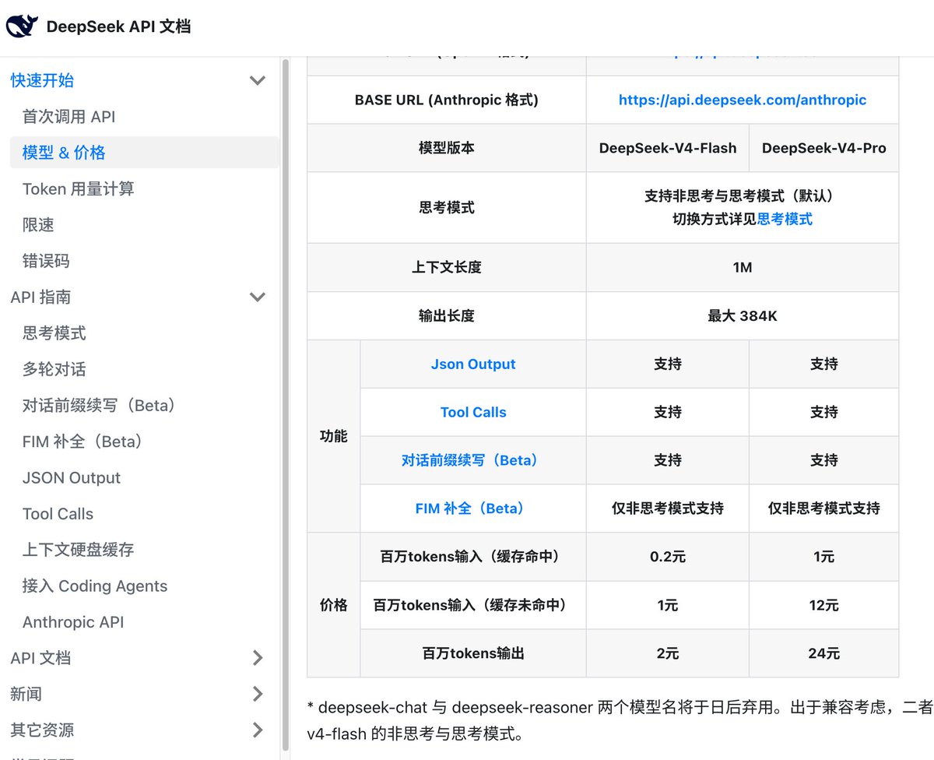Image resolution: width=934 pixels, height=760 pixels.
Task: Click the 1M context value
Action: 743,267
